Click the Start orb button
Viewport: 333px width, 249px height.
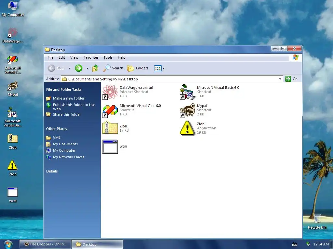pyautogui.click(x=7, y=244)
